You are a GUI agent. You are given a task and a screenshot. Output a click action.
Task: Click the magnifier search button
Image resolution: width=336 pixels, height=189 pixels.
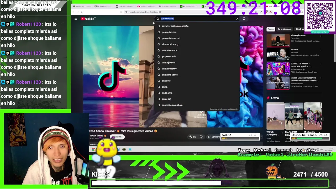coord(244,19)
